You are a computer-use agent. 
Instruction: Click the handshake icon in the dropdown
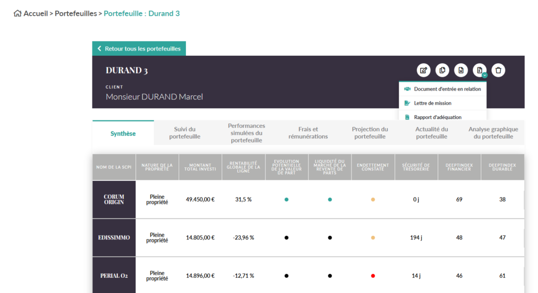click(x=407, y=89)
